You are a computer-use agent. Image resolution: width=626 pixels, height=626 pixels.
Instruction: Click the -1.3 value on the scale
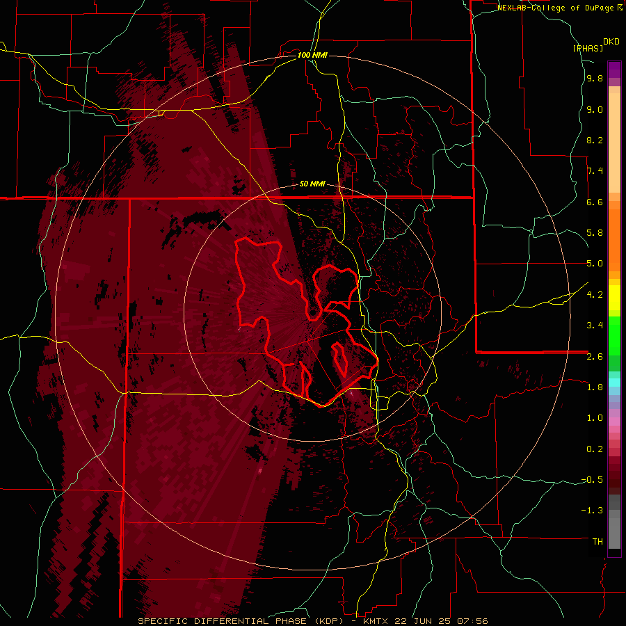(x=592, y=511)
